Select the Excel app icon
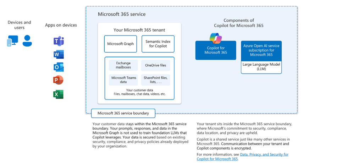 pos(58,94)
